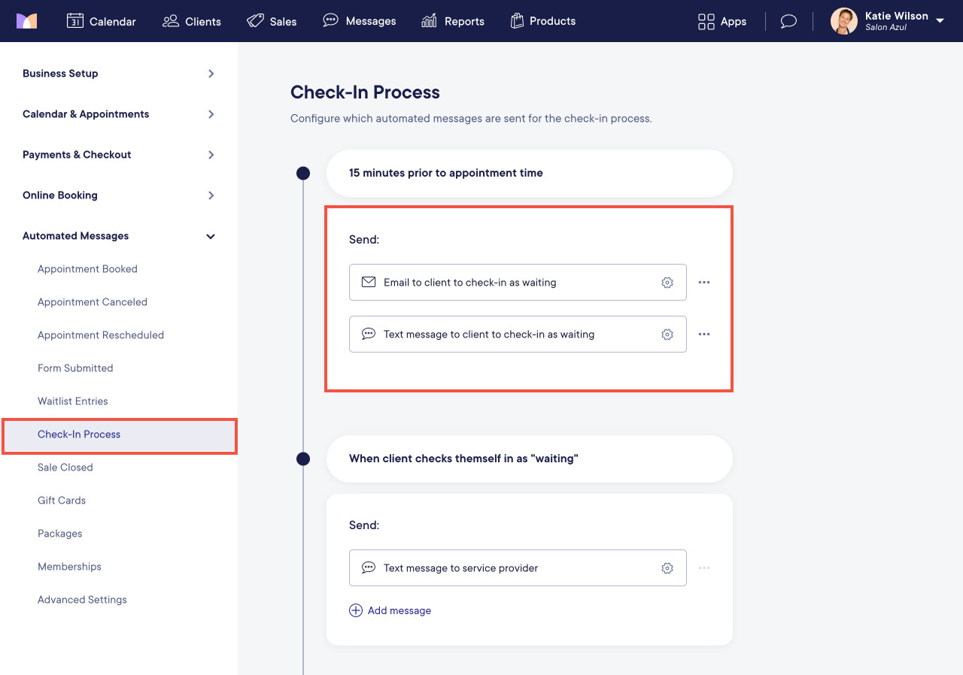The image size is (963, 675).
Task: Open gear settings for the email check-in message
Action: pos(667,283)
